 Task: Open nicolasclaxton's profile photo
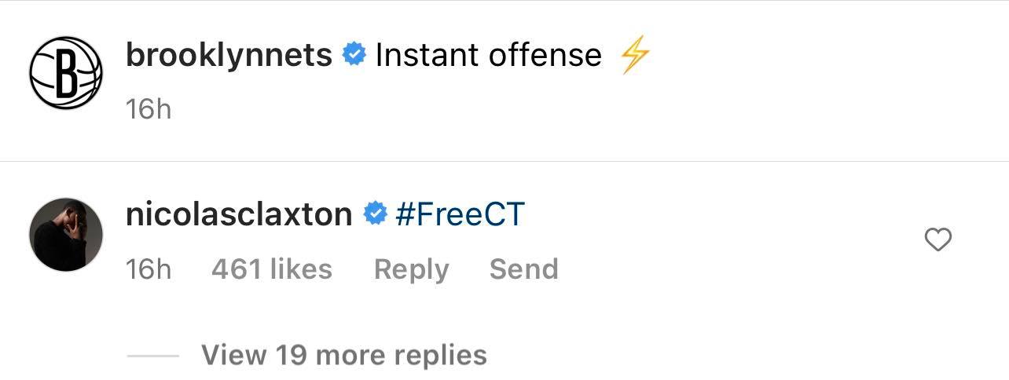click(x=66, y=234)
